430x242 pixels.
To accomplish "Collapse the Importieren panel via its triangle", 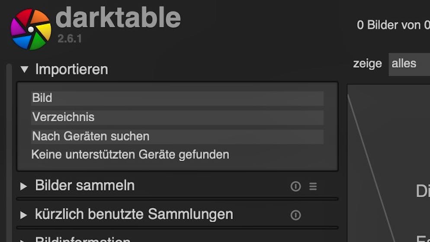I will pos(24,69).
